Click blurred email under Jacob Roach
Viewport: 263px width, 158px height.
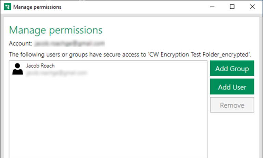tap(57, 73)
